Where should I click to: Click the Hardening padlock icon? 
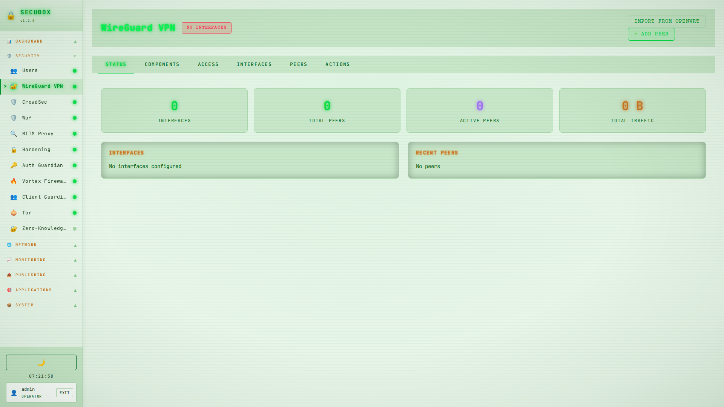click(14, 149)
